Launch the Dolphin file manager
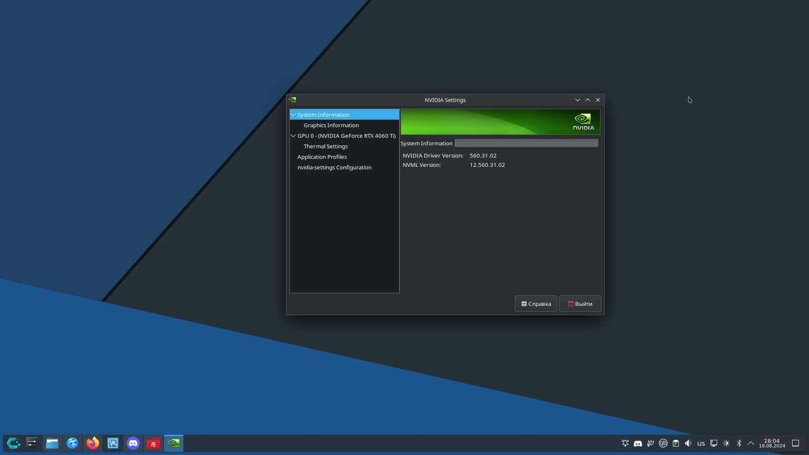This screenshot has width=809, height=455. click(x=52, y=443)
